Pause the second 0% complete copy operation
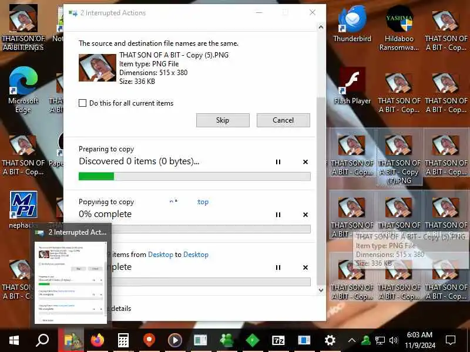Viewport: 470px width, 352px height. click(278, 215)
